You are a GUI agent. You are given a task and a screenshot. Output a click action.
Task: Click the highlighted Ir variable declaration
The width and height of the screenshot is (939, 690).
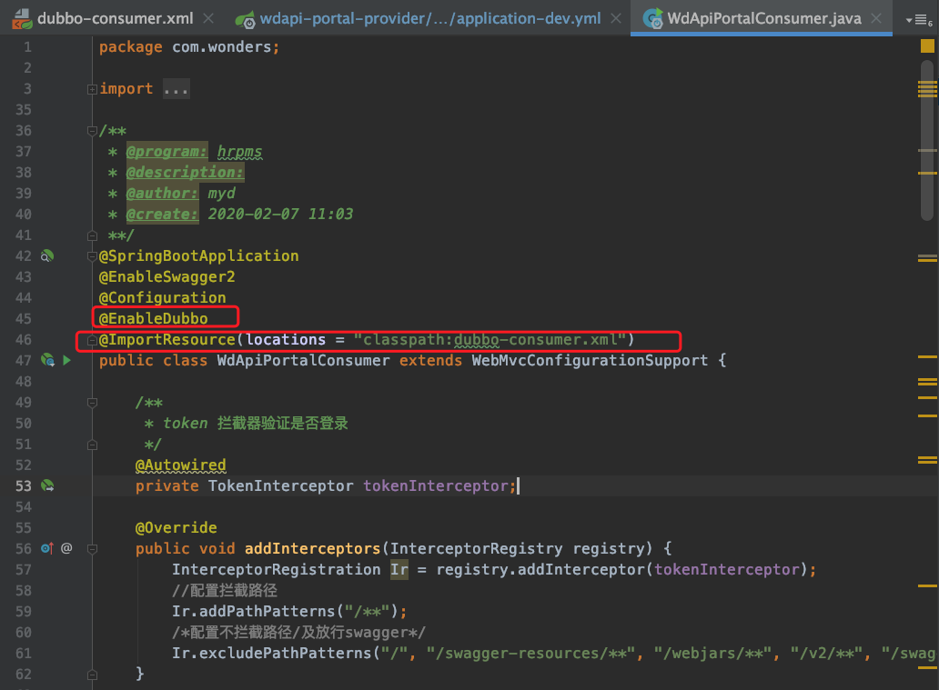[x=399, y=569]
